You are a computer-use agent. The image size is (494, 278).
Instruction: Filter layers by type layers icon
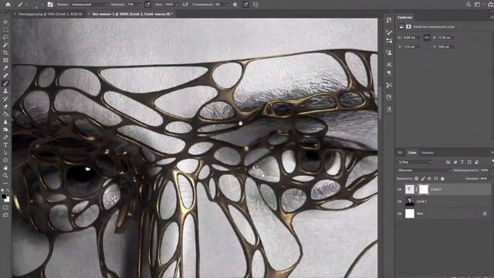coord(462,162)
